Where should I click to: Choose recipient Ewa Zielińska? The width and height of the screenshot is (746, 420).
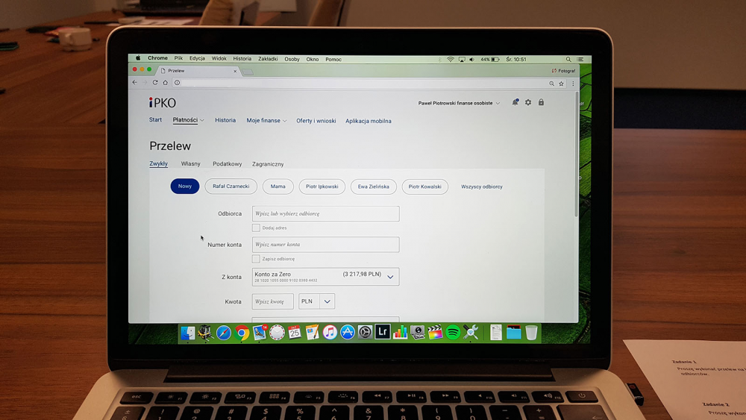[x=374, y=187]
